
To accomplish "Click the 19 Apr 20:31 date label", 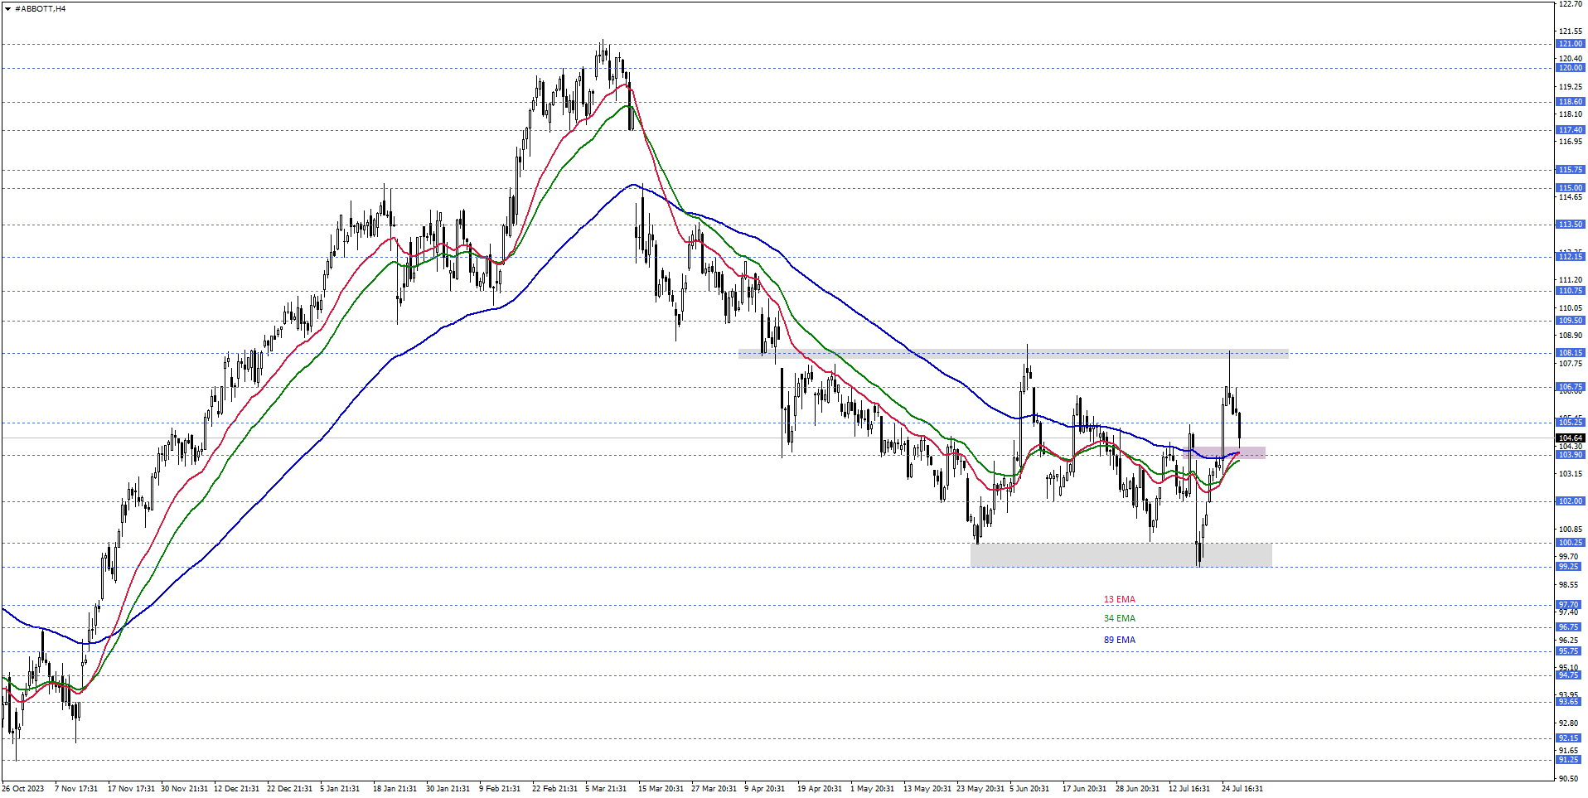I will pos(820,788).
